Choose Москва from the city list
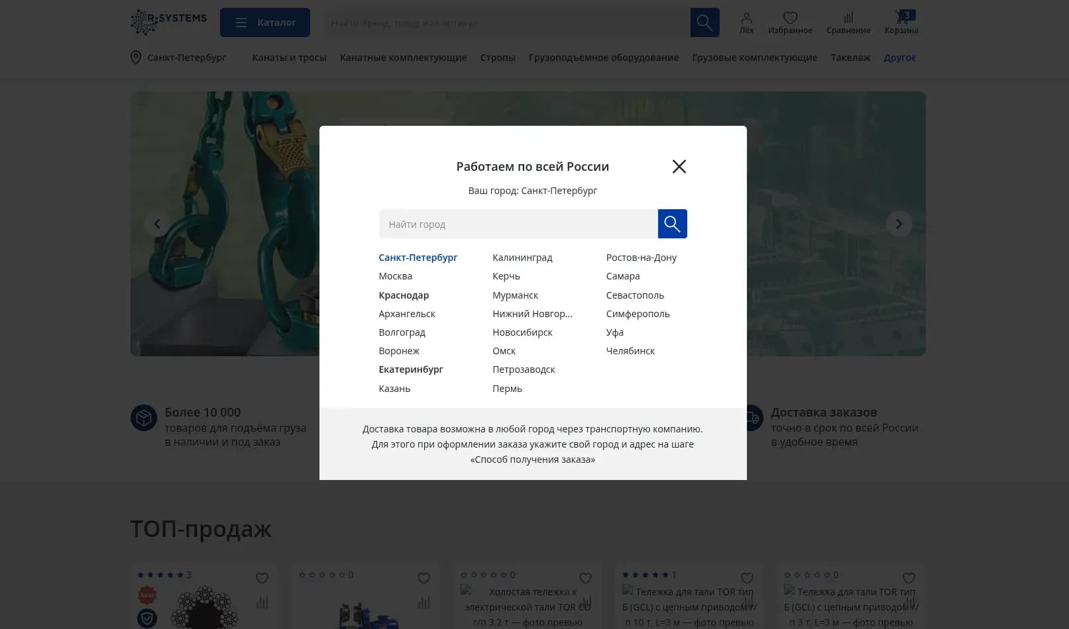Image resolution: width=1069 pixels, height=629 pixels. tap(396, 276)
